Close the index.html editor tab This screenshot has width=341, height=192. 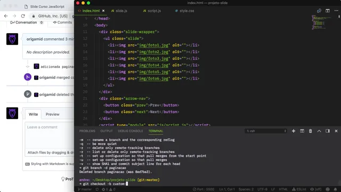[x=103, y=11]
